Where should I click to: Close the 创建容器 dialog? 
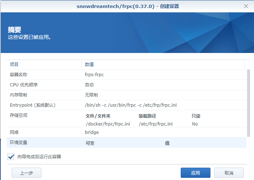click(x=246, y=6)
